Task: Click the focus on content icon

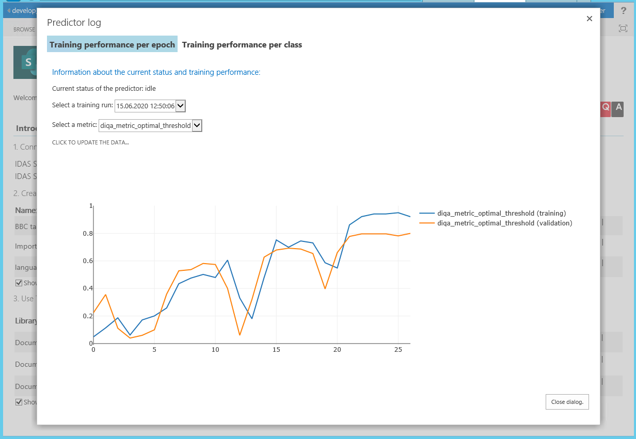Action: [623, 29]
